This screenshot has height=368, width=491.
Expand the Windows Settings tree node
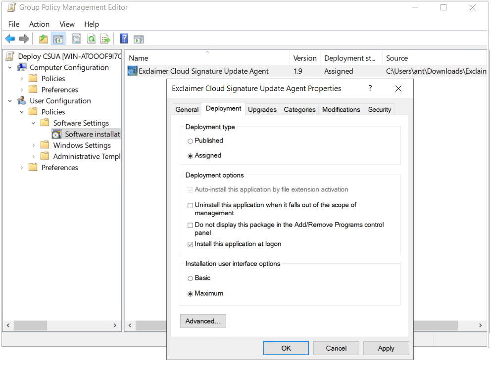pyautogui.click(x=34, y=145)
